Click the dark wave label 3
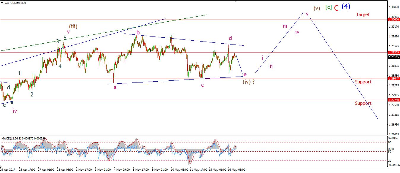 pyautogui.click(x=58, y=42)
